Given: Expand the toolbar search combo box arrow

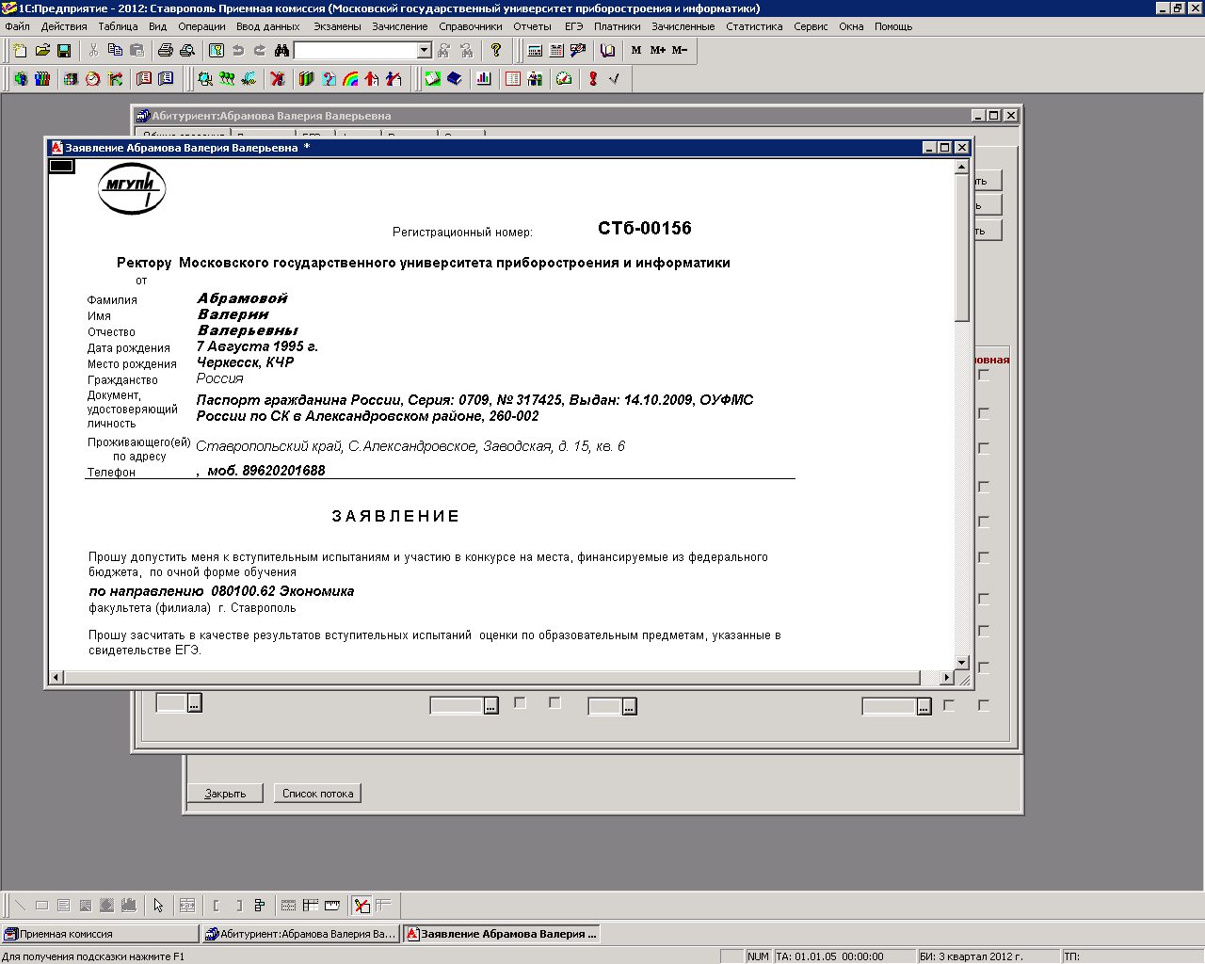Looking at the screenshot, I should point(425,50).
